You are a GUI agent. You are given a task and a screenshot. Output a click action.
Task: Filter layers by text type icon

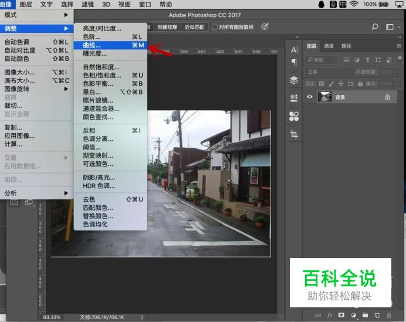coord(368,60)
